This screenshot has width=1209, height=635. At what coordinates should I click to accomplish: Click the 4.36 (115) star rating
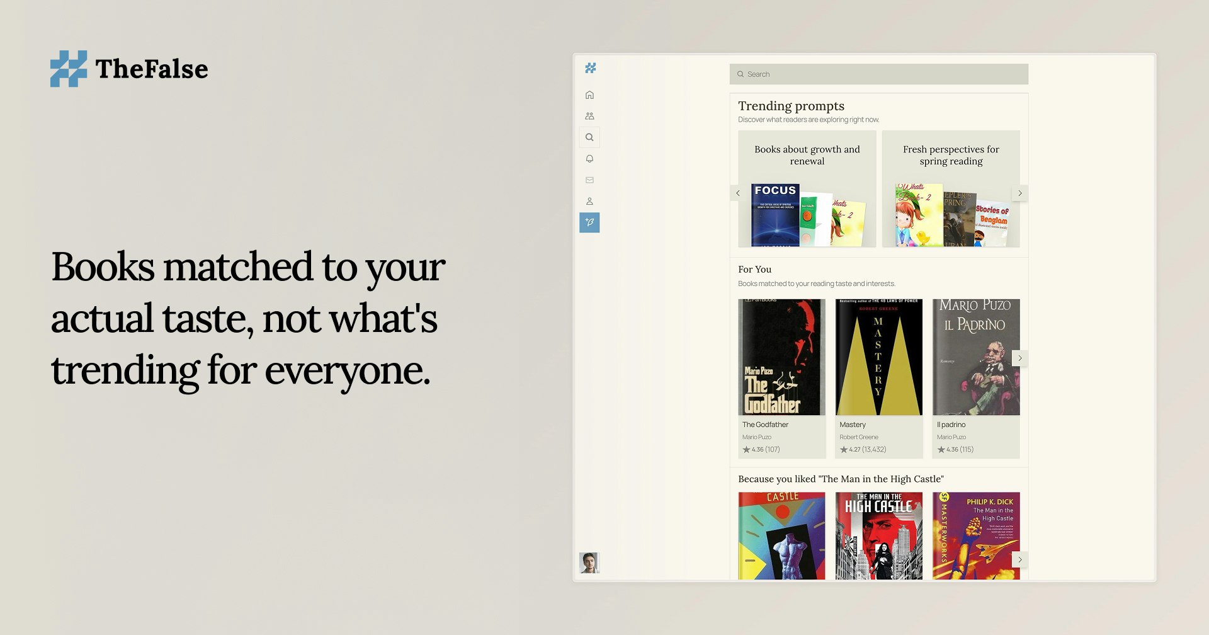click(x=955, y=450)
